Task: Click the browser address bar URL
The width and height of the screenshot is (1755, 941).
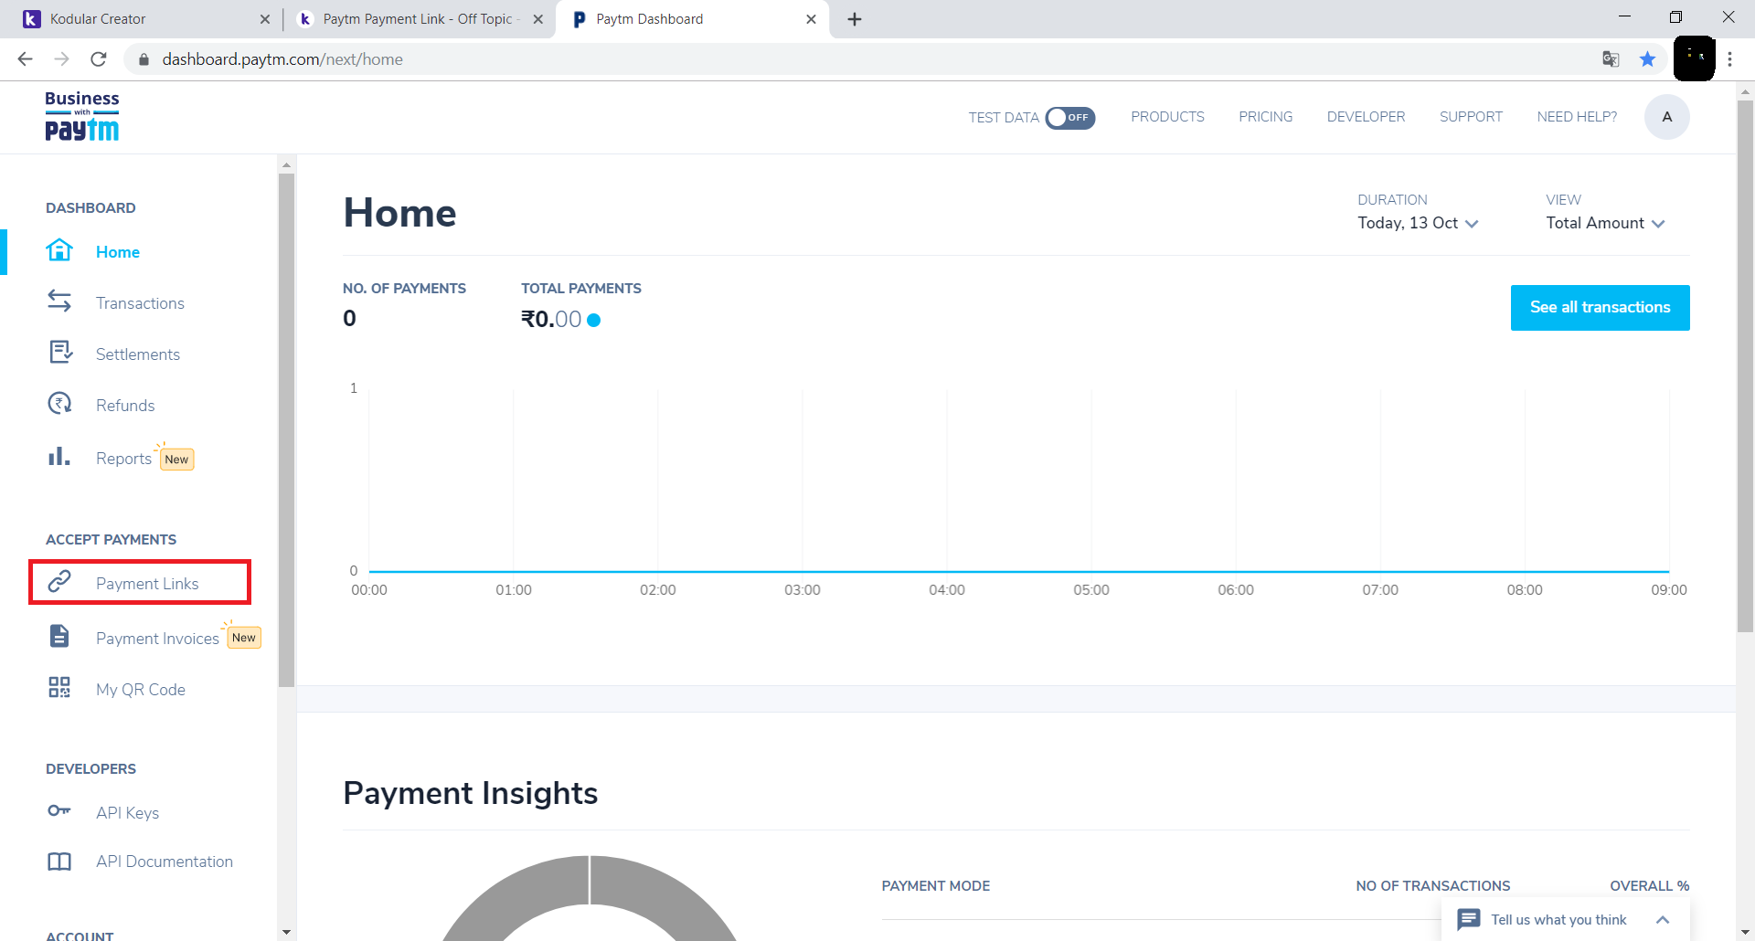Action: (282, 59)
